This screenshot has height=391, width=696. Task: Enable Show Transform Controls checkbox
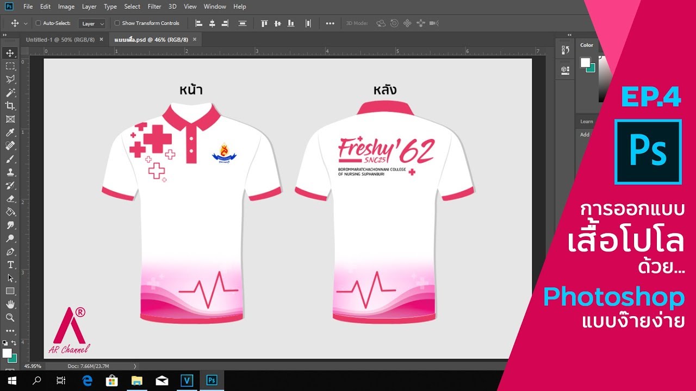[117, 23]
